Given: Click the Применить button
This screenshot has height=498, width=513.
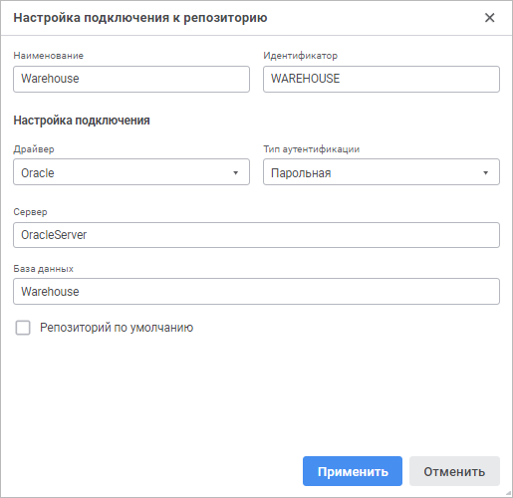Looking at the screenshot, I should tap(353, 471).
